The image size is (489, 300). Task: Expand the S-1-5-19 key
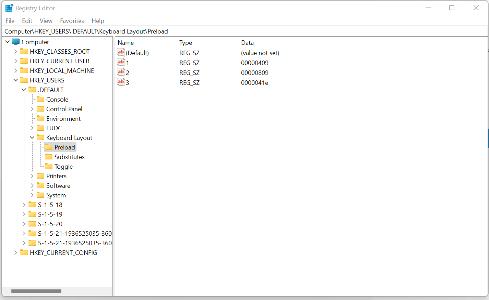[x=24, y=214]
